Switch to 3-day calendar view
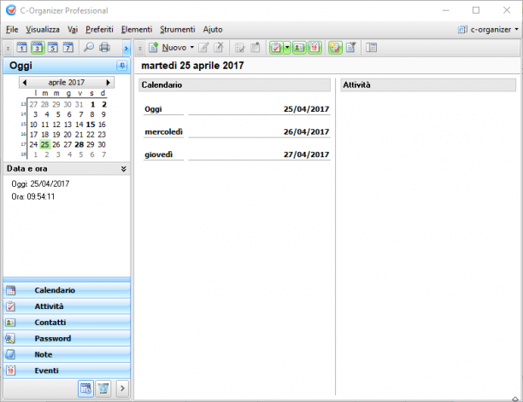This screenshot has height=402, width=523. coord(38,48)
